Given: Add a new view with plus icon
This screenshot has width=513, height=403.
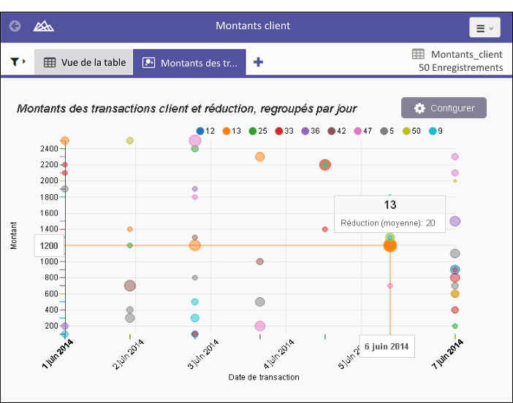Looking at the screenshot, I should coord(258,62).
